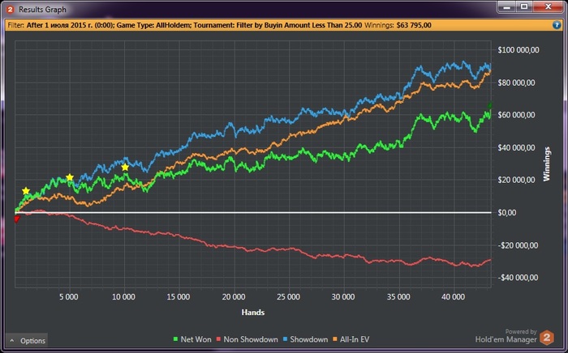Click the 10 000 hands axis label
The height and width of the screenshot is (353, 568).
[x=123, y=297]
